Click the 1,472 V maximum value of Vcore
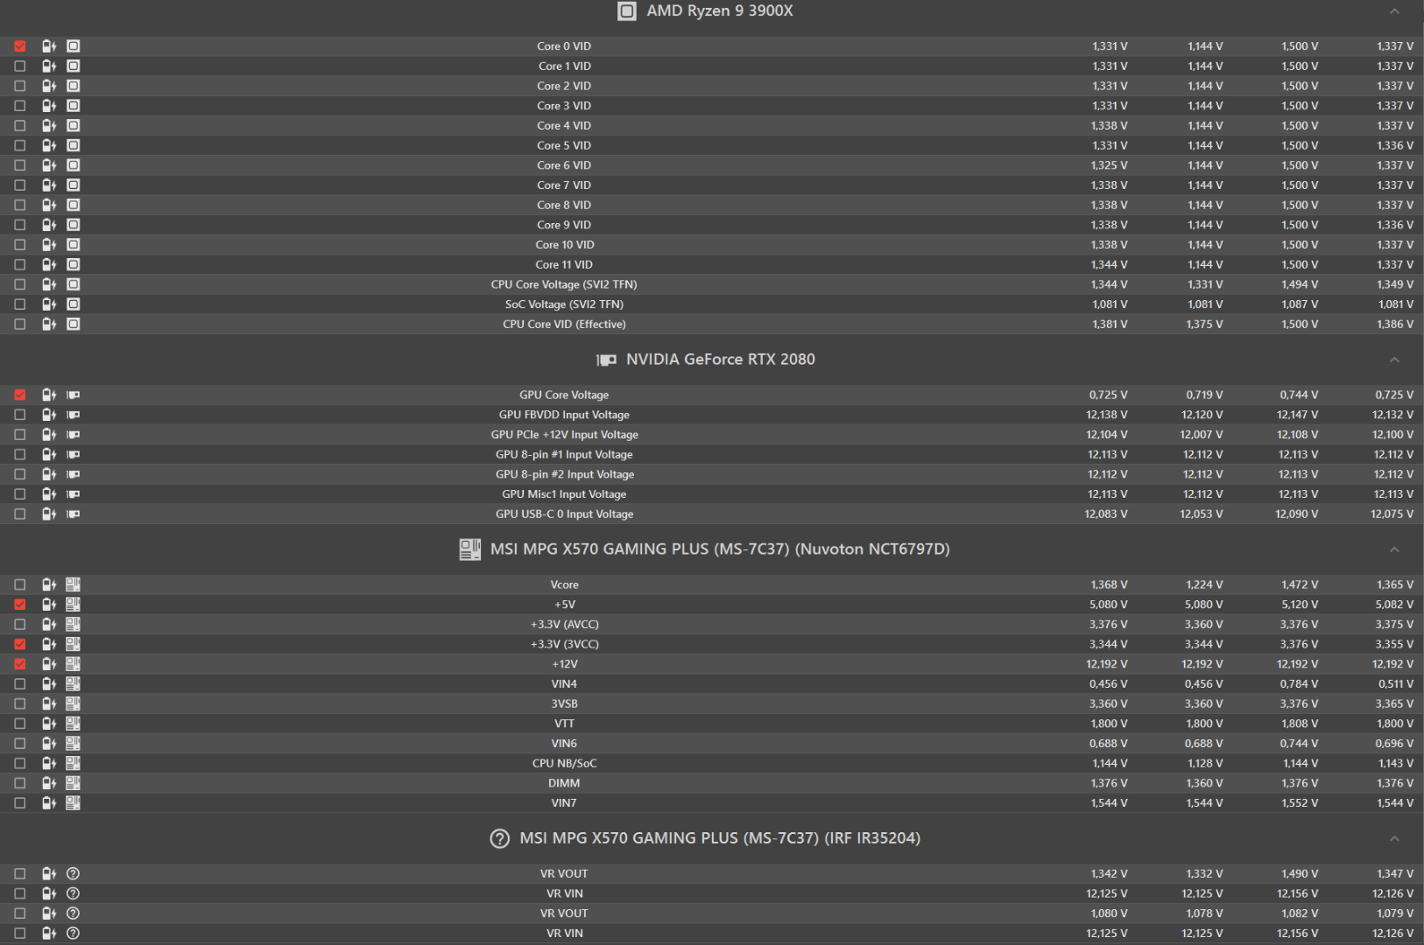1424x945 pixels. [1300, 584]
